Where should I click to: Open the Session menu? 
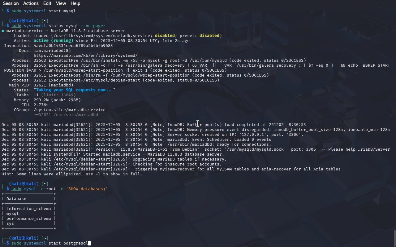(11, 3)
